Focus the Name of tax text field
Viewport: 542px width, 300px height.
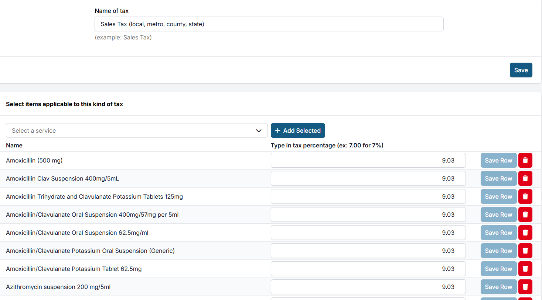(x=269, y=24)
